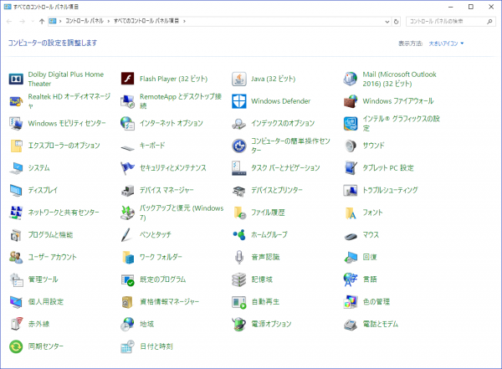The height and width of the screenshot is (369, 502).
Task: Open the ディスプレイ monitor icon
Action: 16,190
